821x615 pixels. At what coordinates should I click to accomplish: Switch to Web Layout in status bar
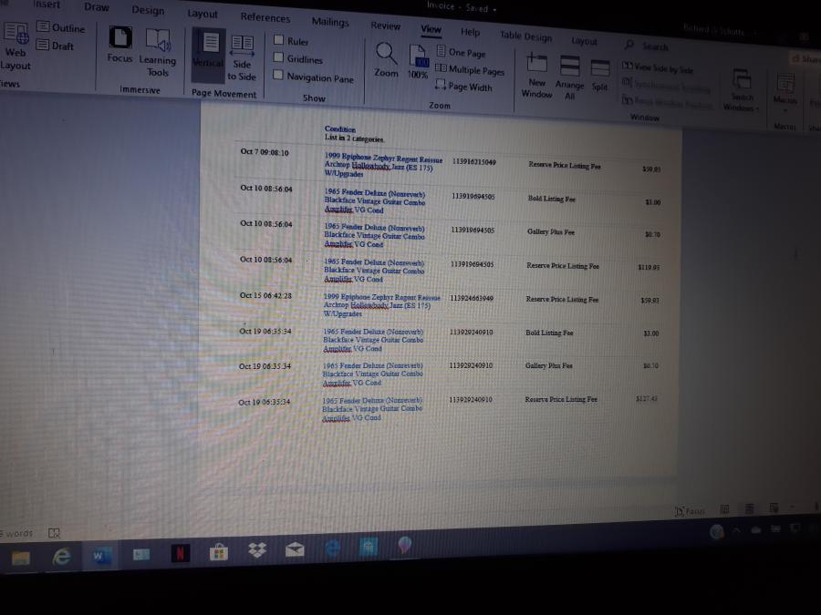click(x=774, y=507)
